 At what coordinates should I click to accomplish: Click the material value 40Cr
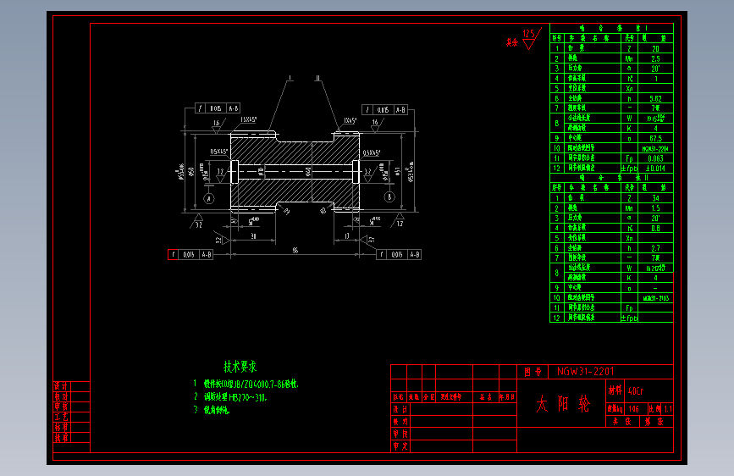pos(636,390)
